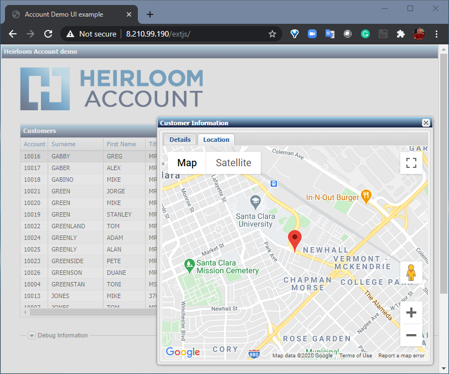Zoom in on the map
The height and width of the screenshot is (374, 449).
(411, 312)
